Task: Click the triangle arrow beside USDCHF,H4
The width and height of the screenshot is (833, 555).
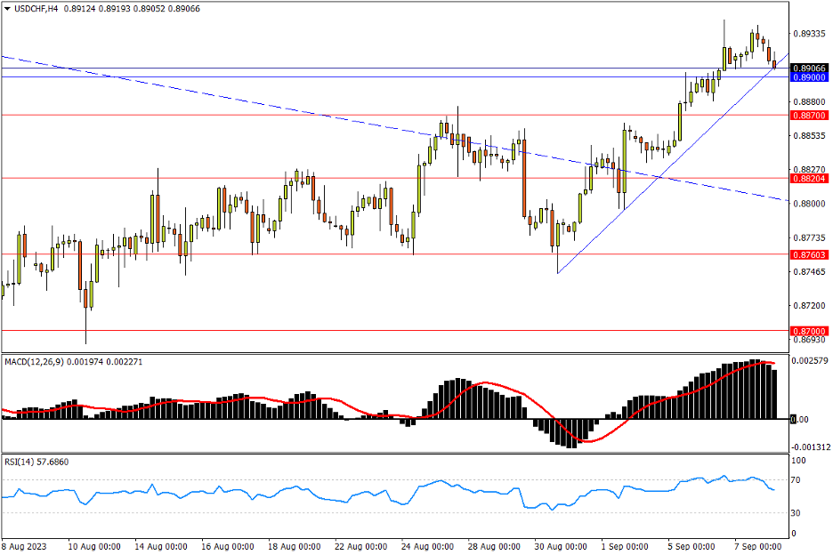Action: tap(6, 8)
